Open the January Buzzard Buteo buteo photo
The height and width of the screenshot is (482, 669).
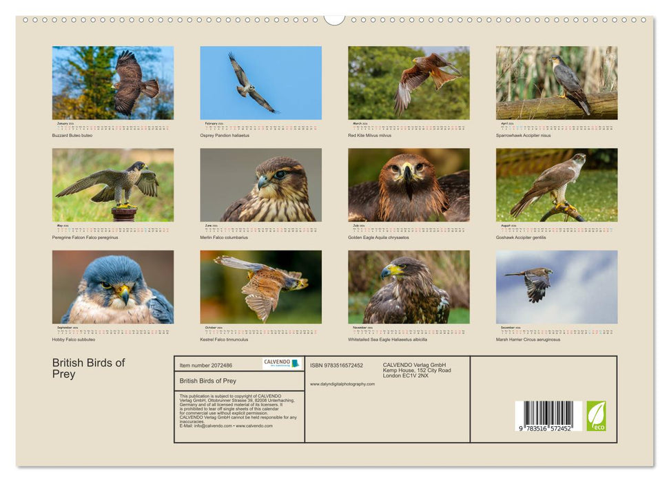click(x=114, y=83)
